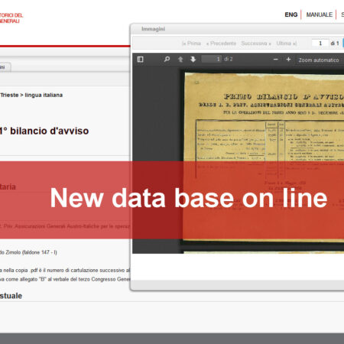This screenshot has height=344, width=344.
Task: Go to Successivo image link
Action: pos(256,44)
